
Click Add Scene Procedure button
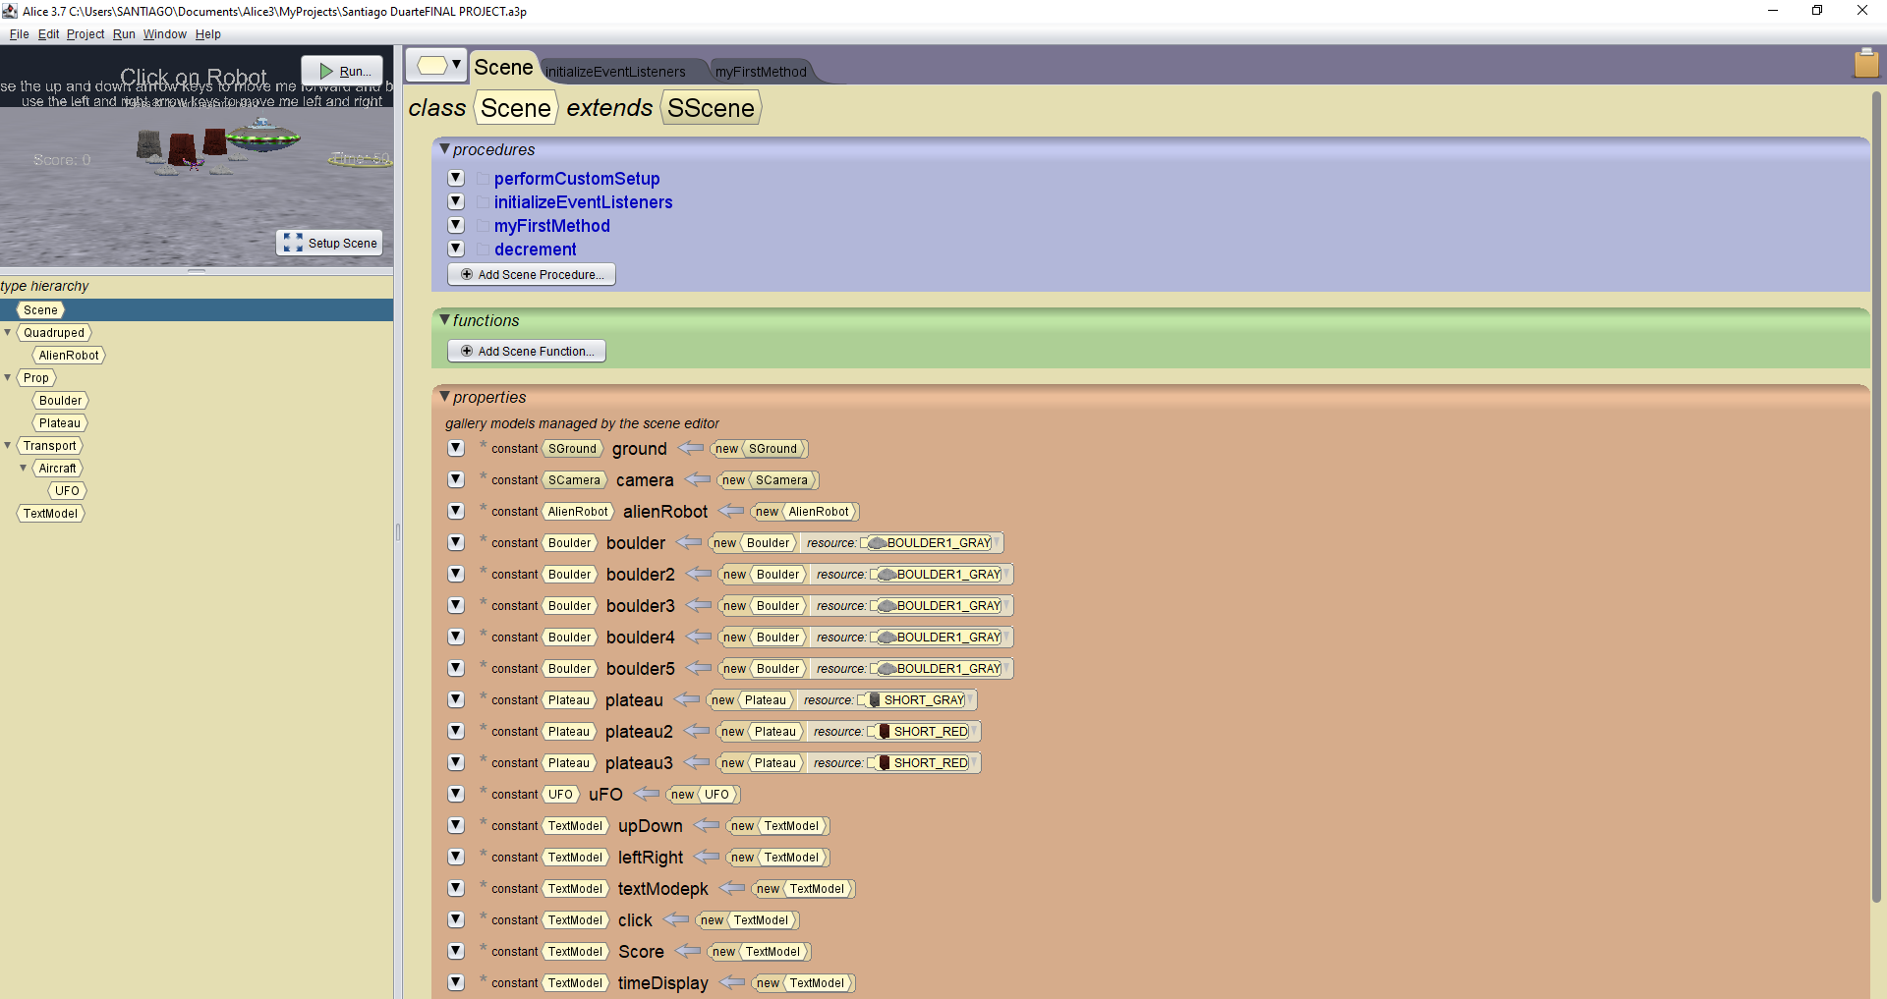point(532,274)
